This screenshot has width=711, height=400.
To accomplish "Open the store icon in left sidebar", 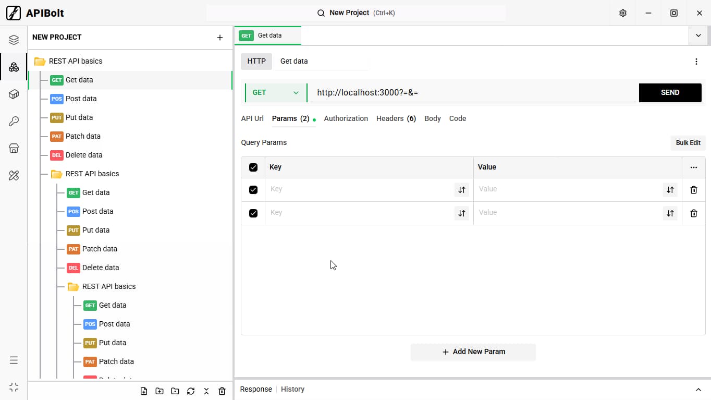I will 14,149.
